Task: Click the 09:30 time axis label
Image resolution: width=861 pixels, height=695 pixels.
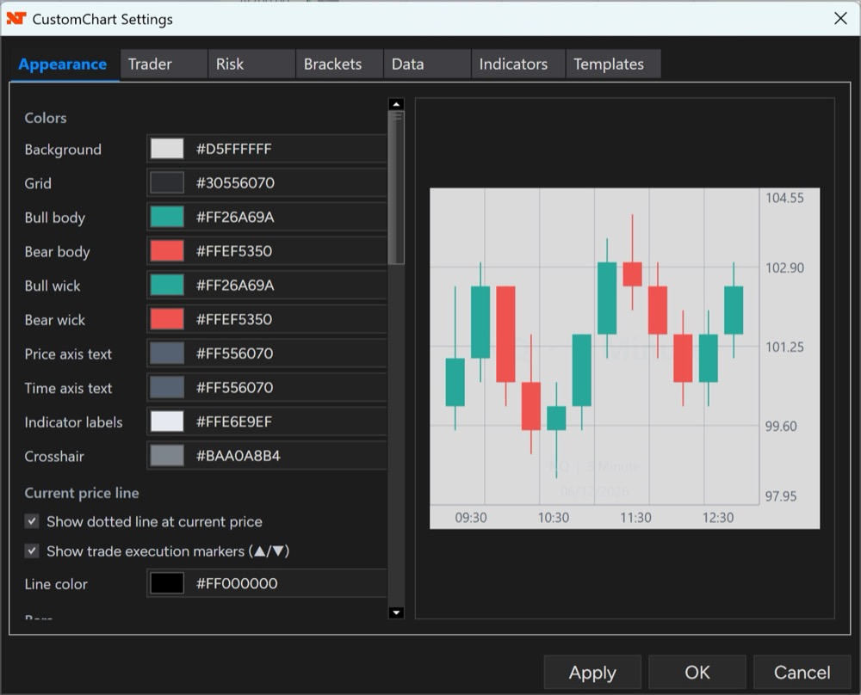Action: (471, 517)
